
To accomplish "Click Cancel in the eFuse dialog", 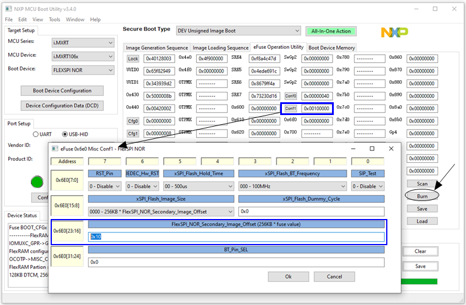I will point(334,277).
